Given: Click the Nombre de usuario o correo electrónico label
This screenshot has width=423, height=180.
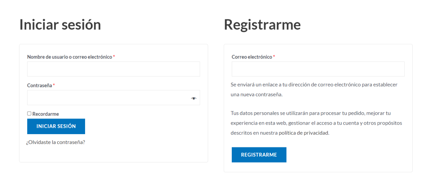Looking at the screenshot, I should 69,57.
